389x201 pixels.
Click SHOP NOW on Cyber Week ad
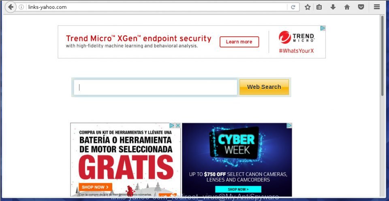[238, 189]
